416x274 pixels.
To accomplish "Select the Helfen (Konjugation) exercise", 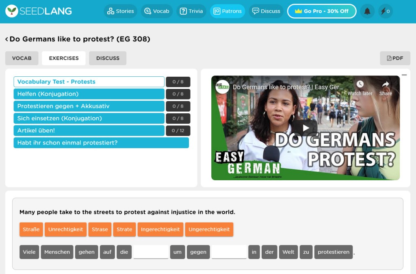I will click(89, 94).
